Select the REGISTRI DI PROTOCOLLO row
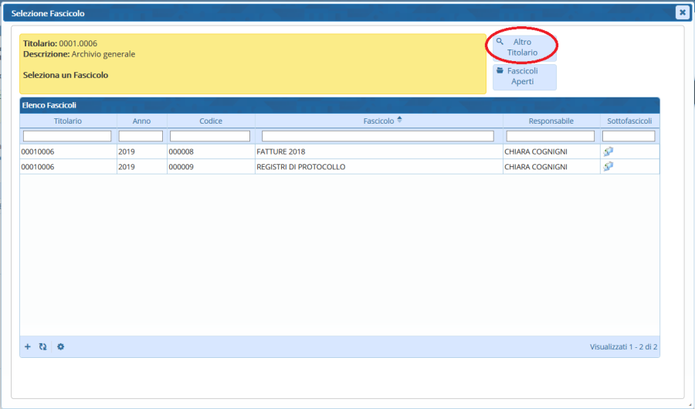695x409 pixels. 378,166
